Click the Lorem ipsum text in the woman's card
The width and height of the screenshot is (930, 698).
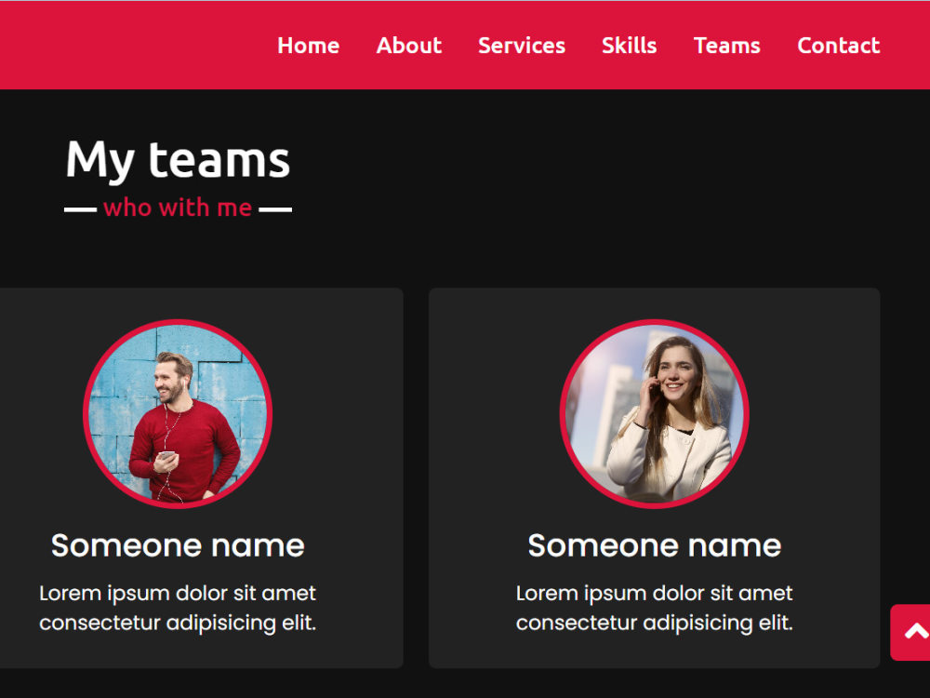[655, 608]
